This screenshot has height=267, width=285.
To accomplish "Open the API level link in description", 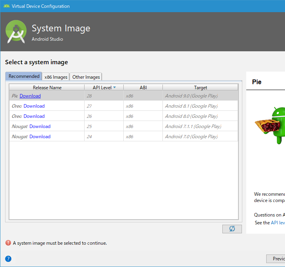I will point(278,222).
